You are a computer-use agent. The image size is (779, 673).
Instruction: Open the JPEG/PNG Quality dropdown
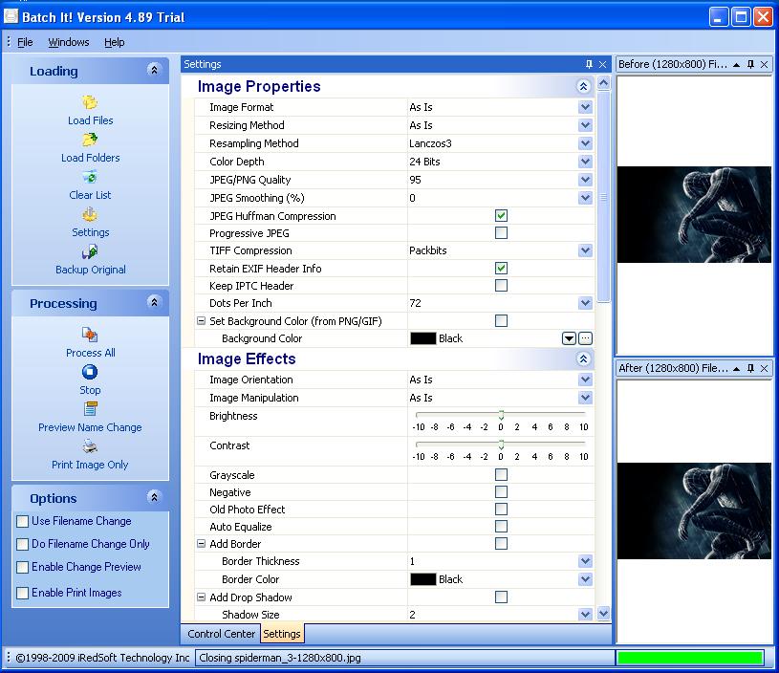tap(586, 180)
